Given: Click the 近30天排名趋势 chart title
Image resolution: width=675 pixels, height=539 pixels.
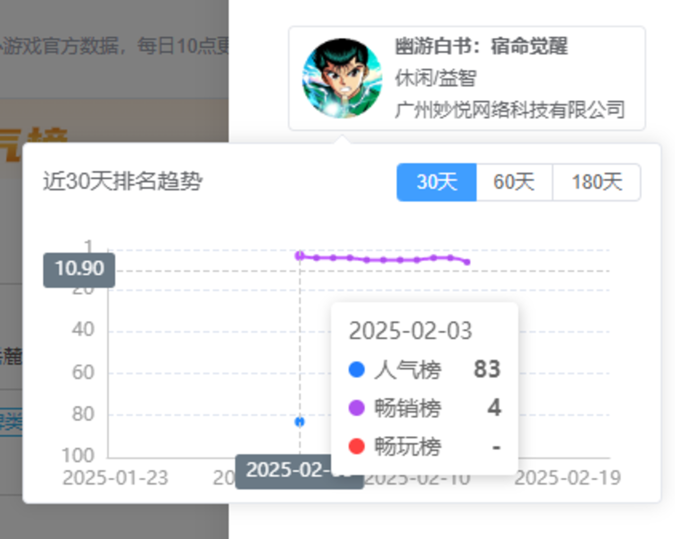Looking at the screenshot, I should click(123, 182).
